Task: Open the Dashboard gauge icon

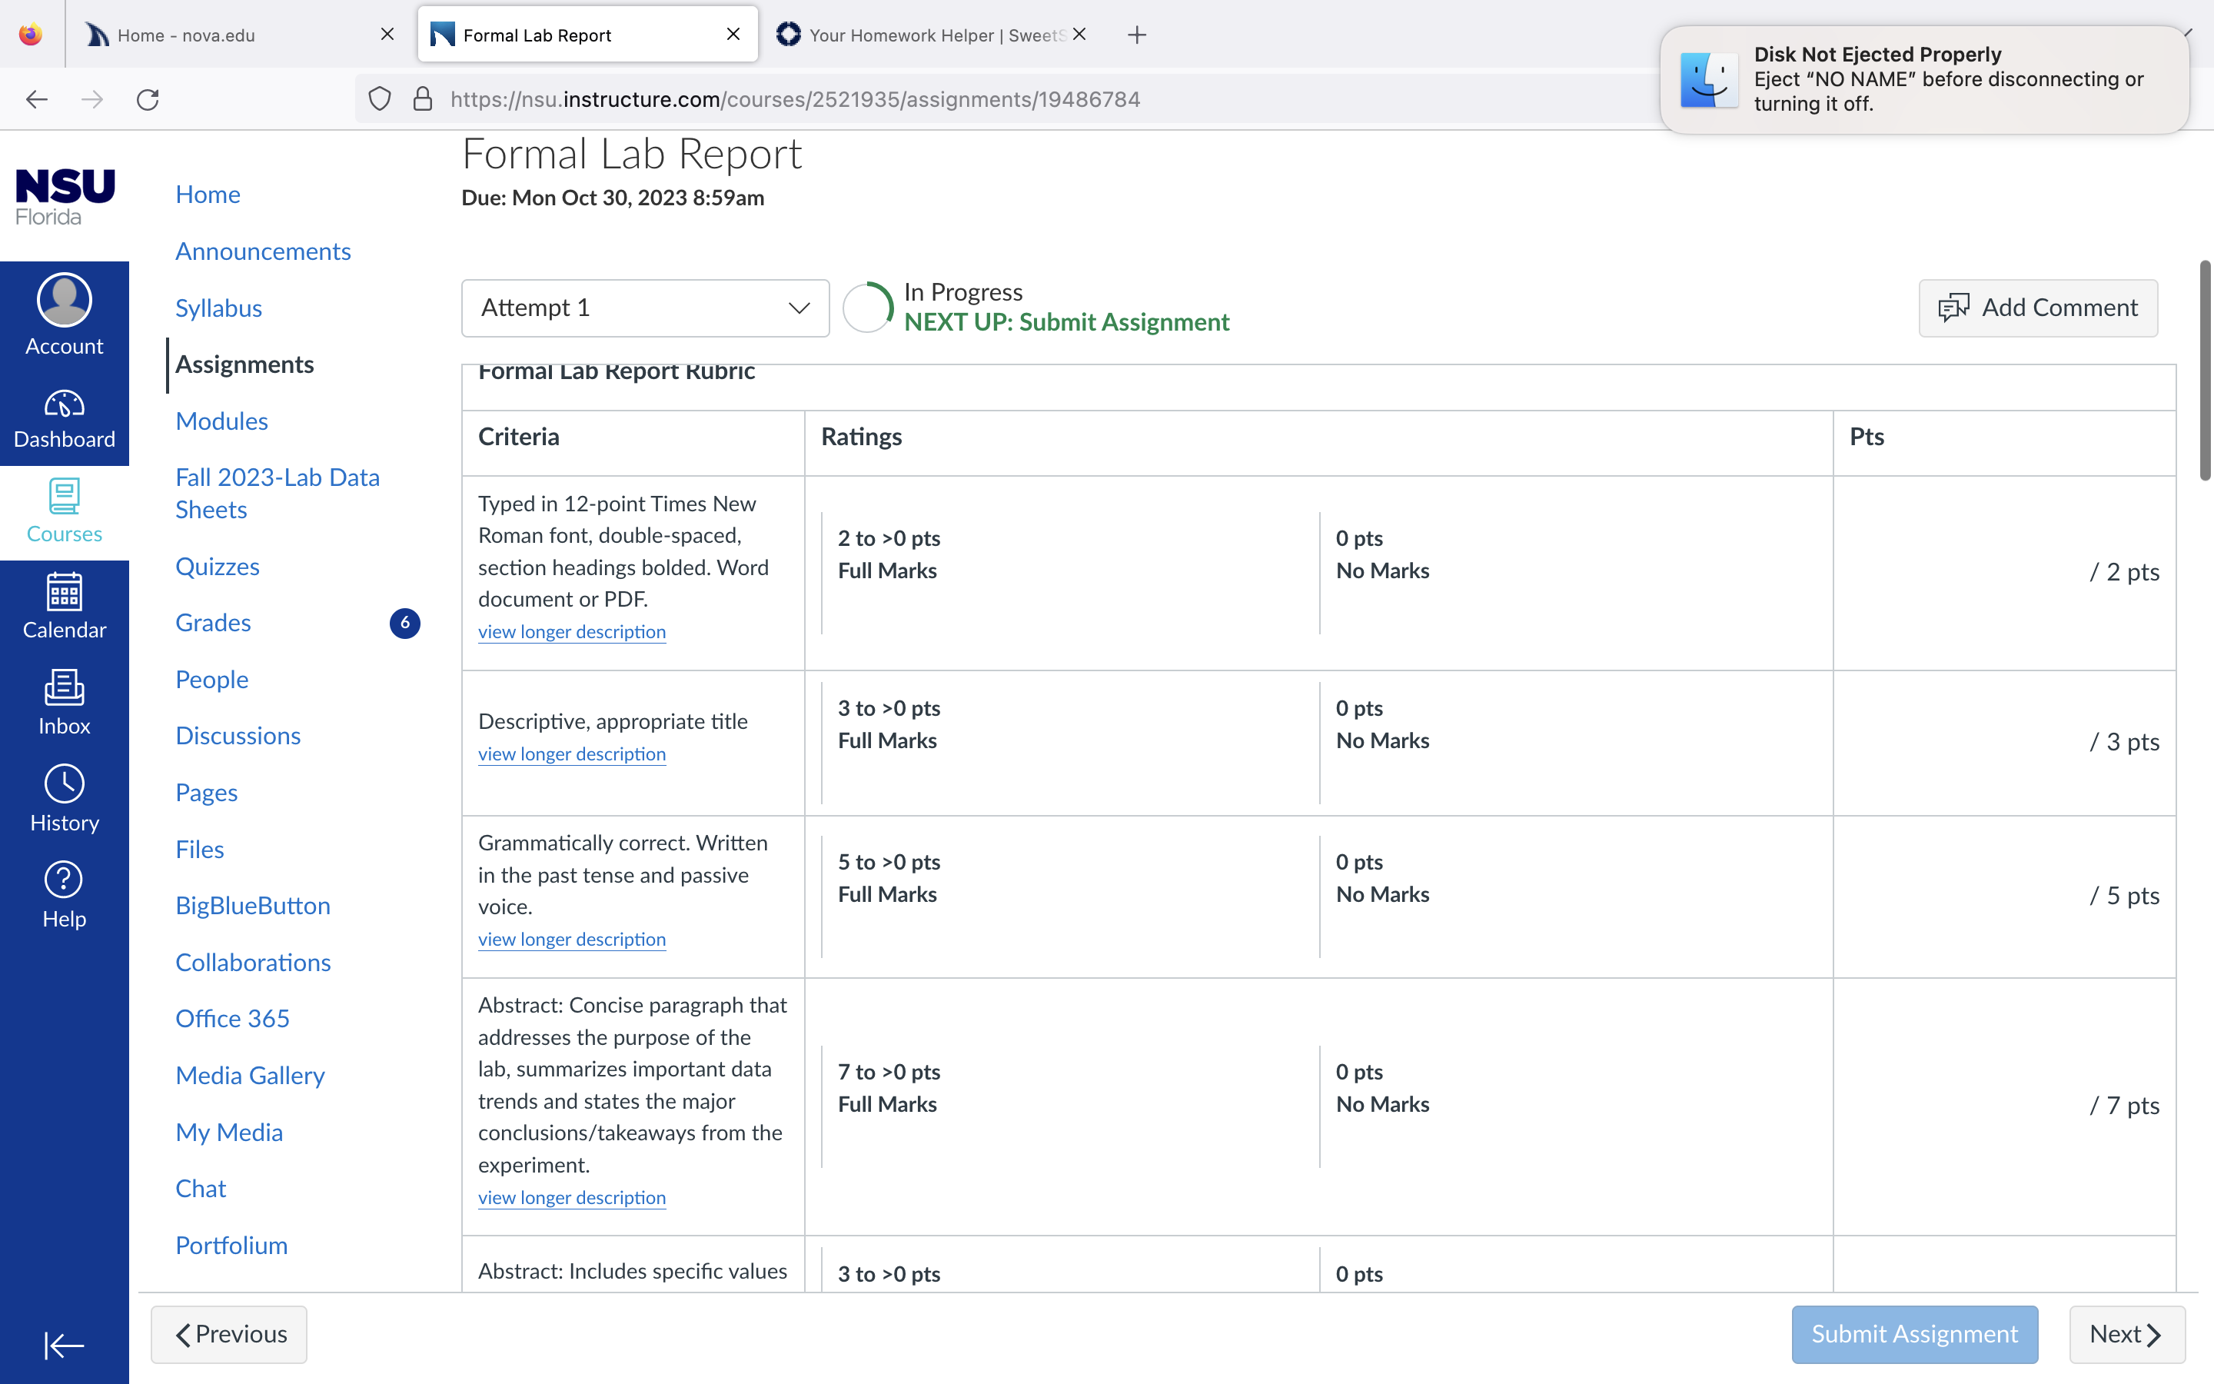Action: (64, 404)
